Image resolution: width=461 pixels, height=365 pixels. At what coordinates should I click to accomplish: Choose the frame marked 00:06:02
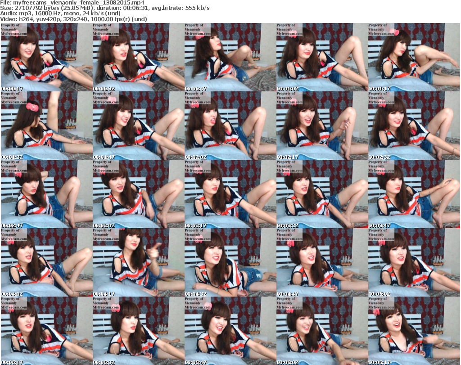(322, 331)
